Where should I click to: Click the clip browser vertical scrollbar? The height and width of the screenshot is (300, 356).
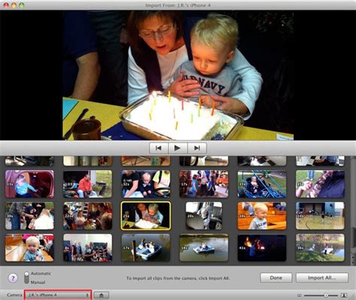(x=353, y=238)
